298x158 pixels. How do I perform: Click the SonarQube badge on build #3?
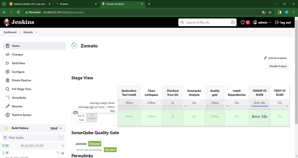coord(62,146)
